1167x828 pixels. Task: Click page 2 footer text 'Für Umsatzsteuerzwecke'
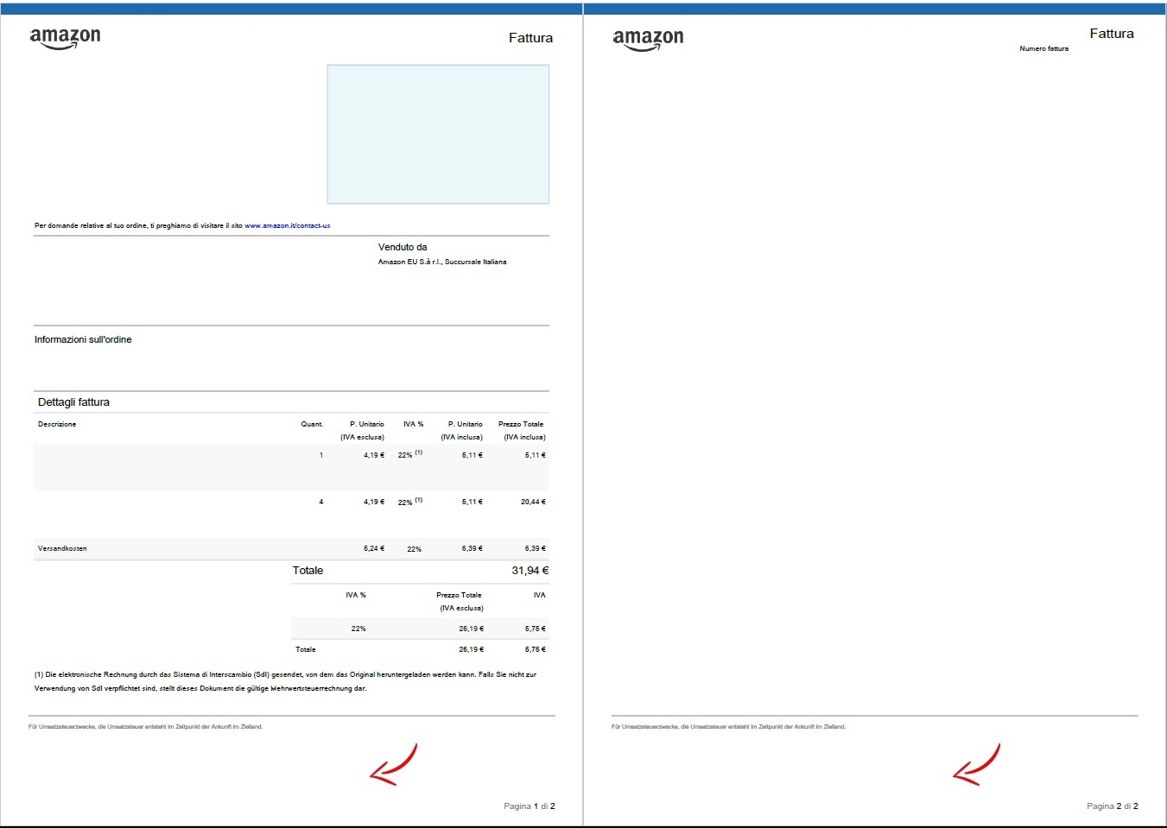(728, 727)
